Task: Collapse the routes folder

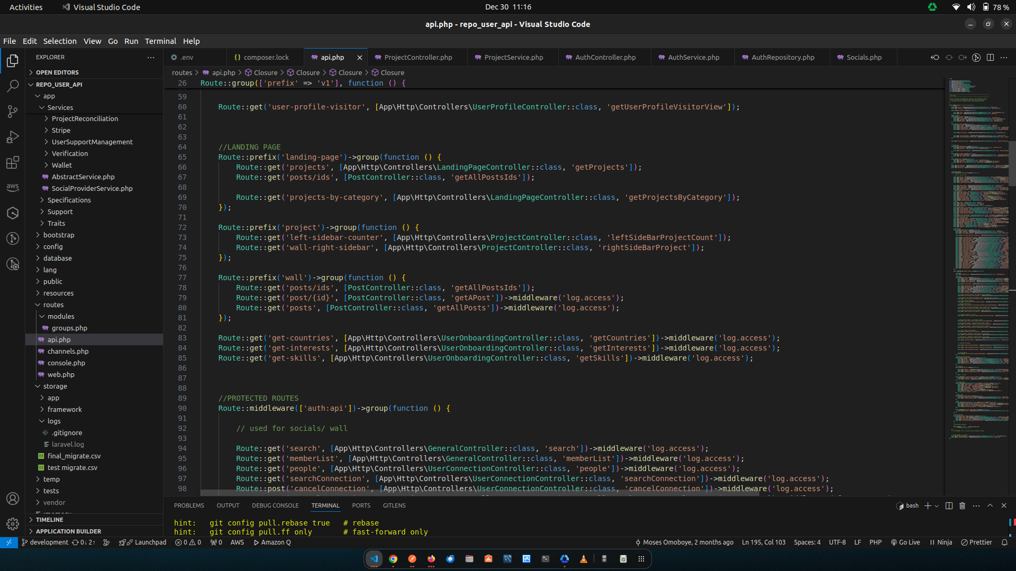Action: (x=53, y=305)
